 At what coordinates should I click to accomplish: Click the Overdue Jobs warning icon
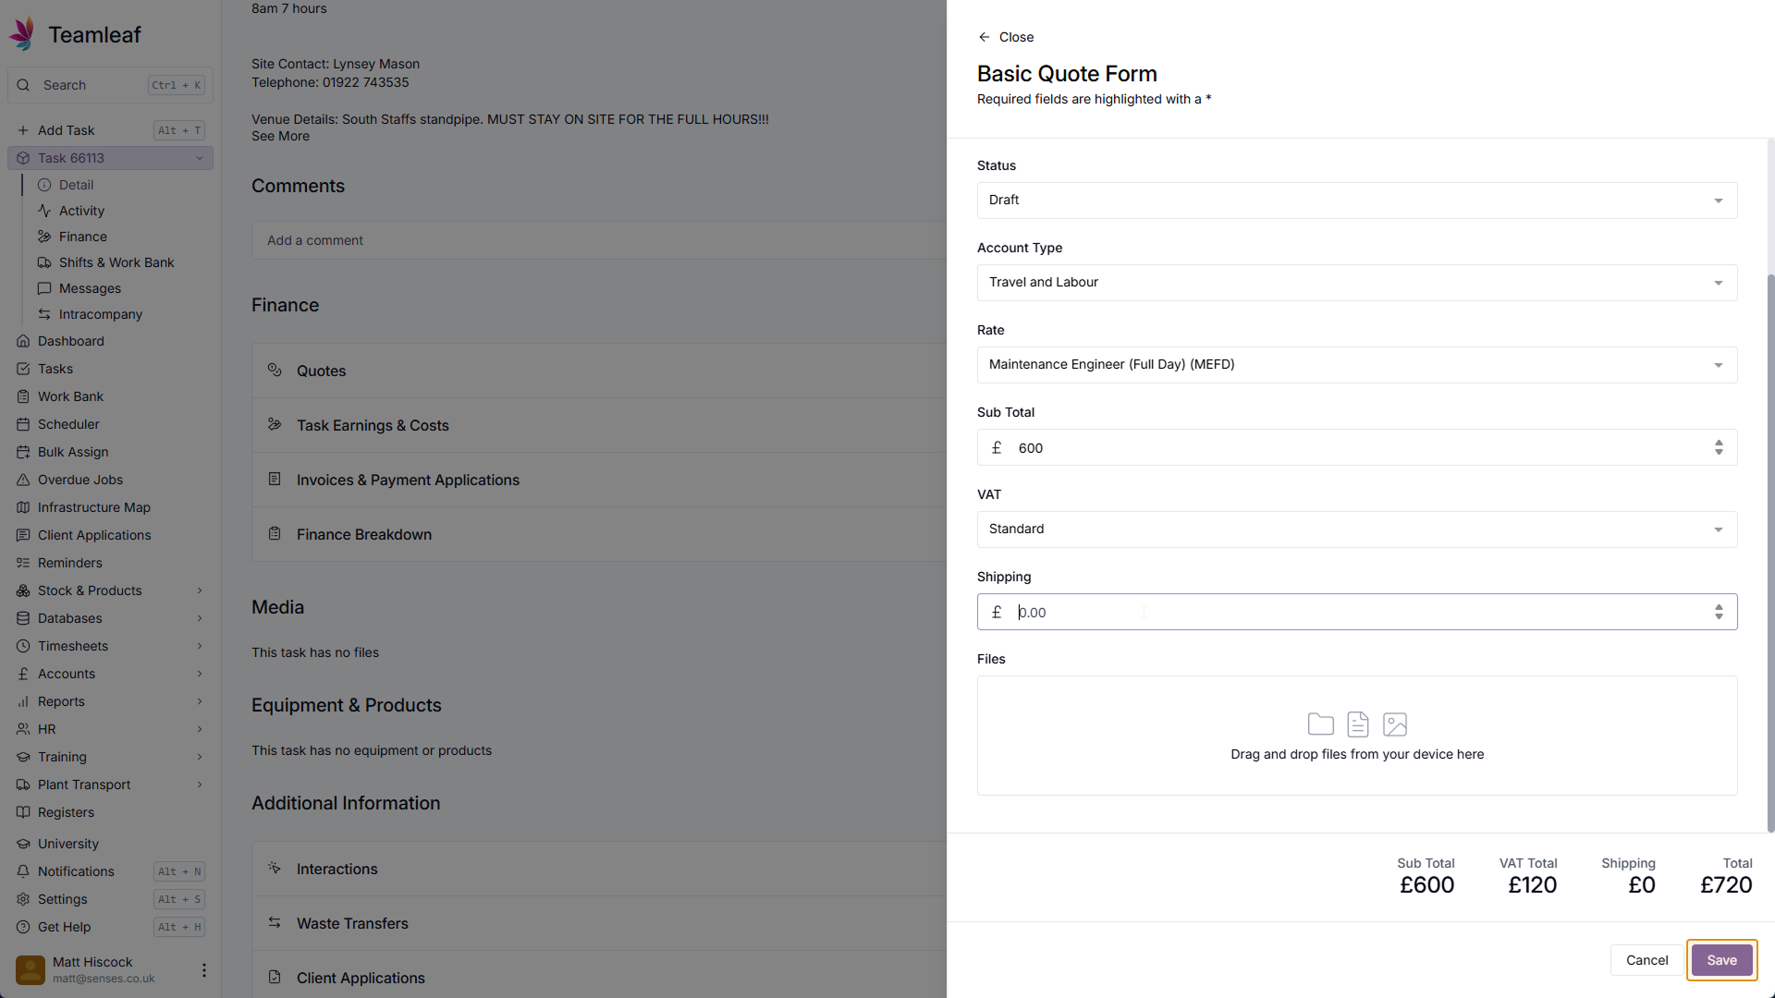click(23, 480)
